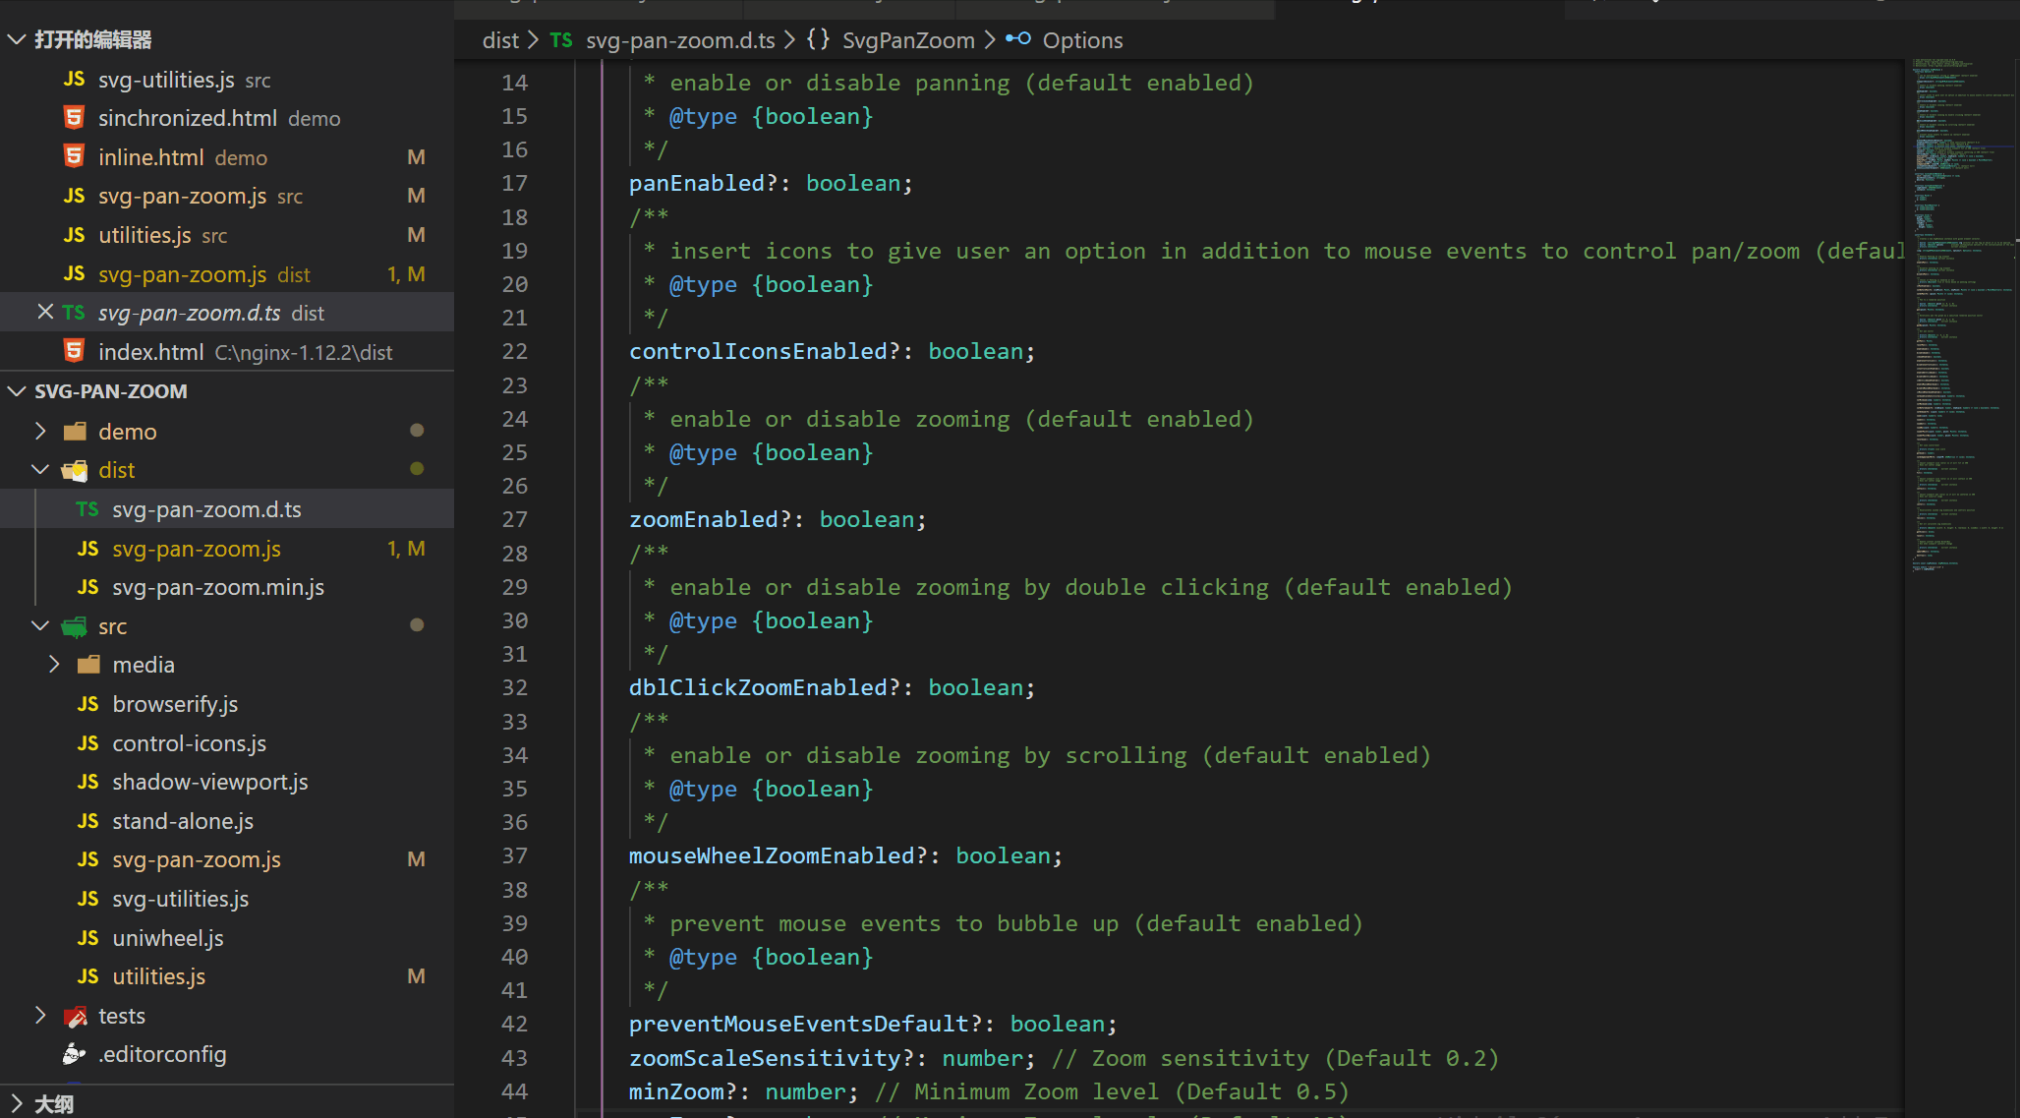This screenshot has height=1118, width=2020.
Task: Click the JS icon beside browserify.js
Action: pyautogui.click(x=87, y=704)
